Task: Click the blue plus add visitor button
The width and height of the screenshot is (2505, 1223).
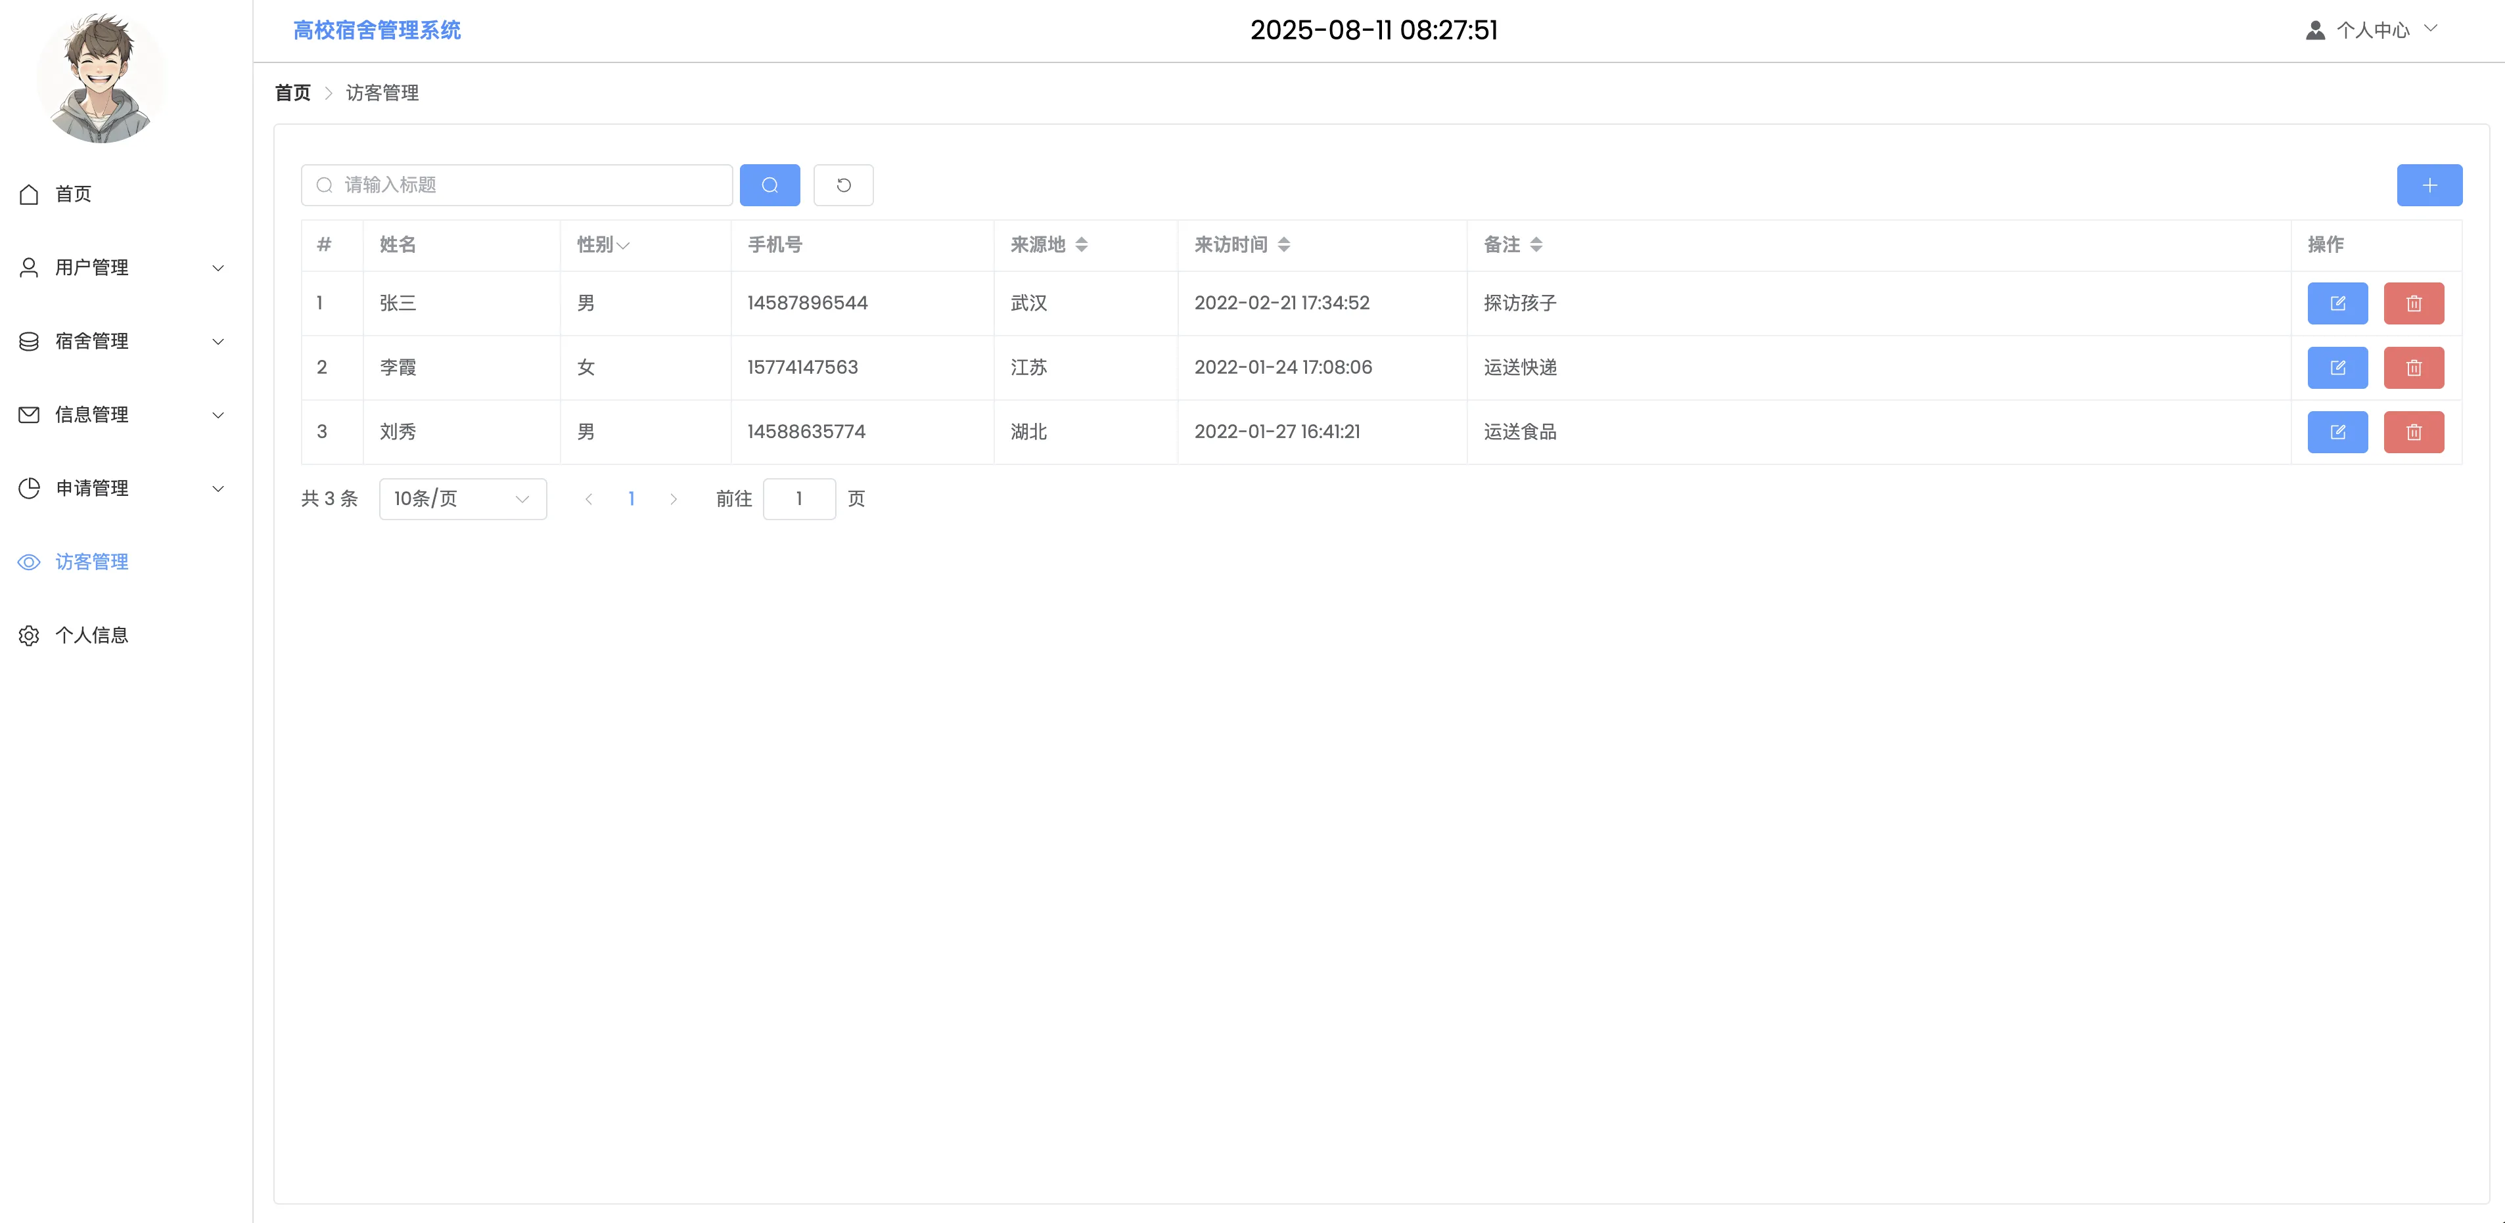Action: coord(2428,185)
